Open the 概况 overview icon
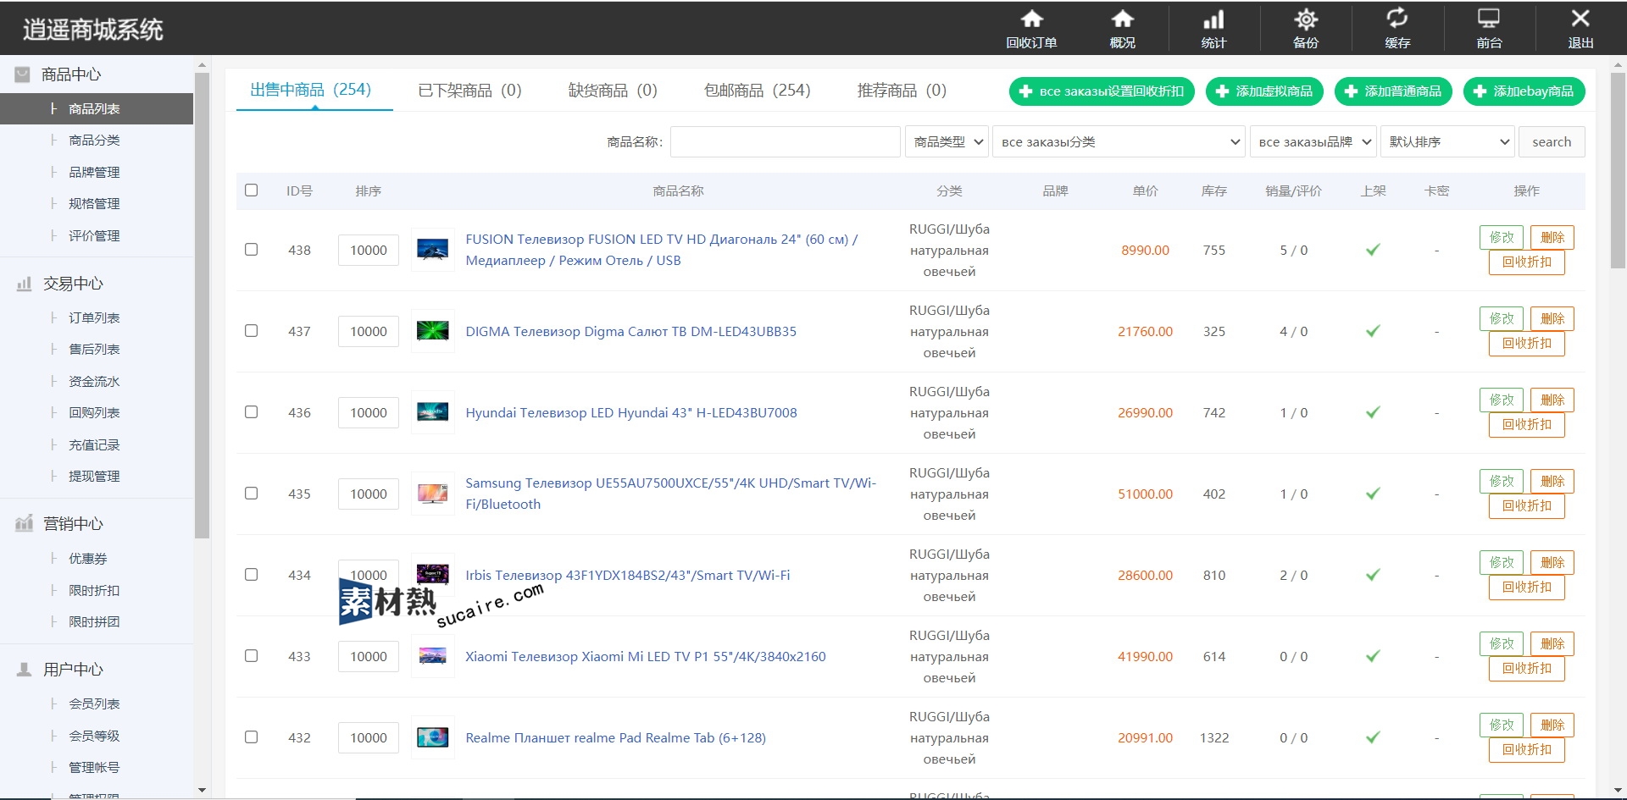The width and height of the screenshot is (1627, 800). [1123, 19]
